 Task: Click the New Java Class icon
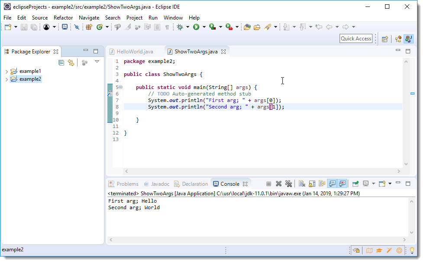pyautogui.click(x=100, y=27)
